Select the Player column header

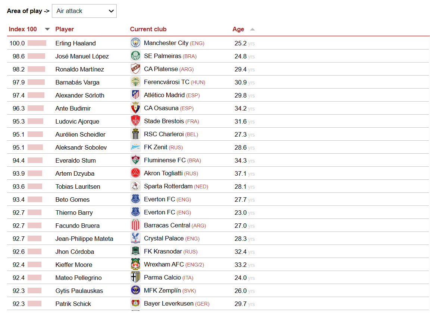pos(65,29)
